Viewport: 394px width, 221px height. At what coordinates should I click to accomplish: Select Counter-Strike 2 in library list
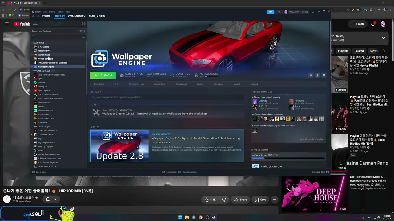[x=45, y=134]
